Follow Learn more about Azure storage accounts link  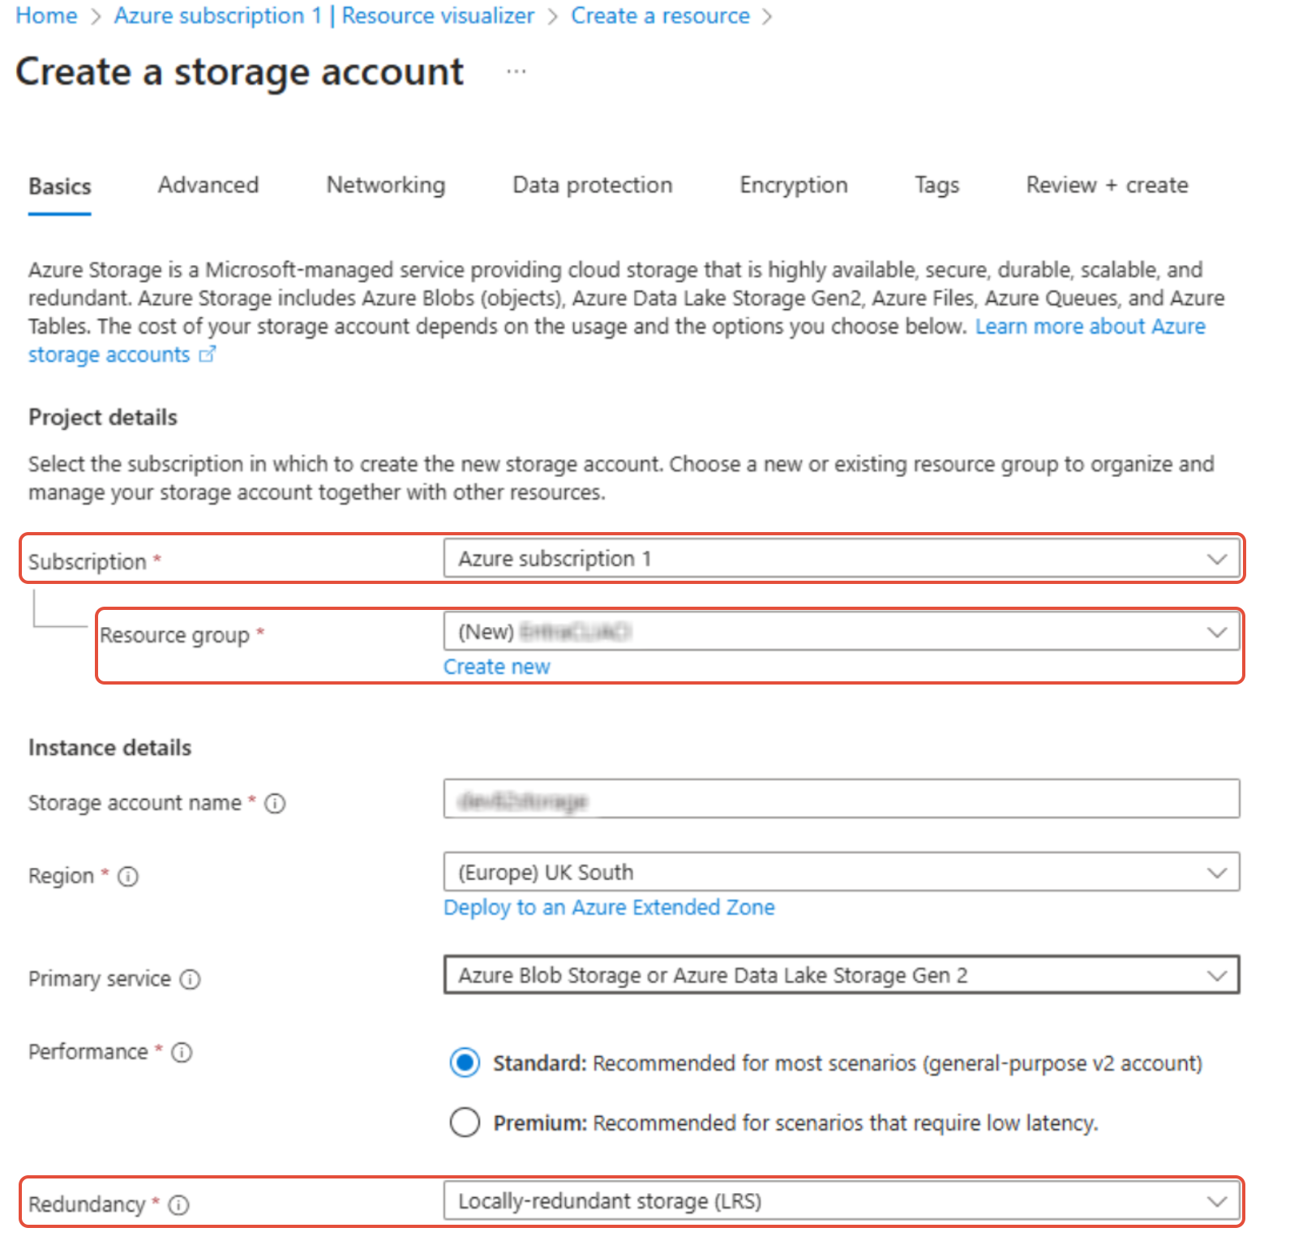tap(1090, 326)
